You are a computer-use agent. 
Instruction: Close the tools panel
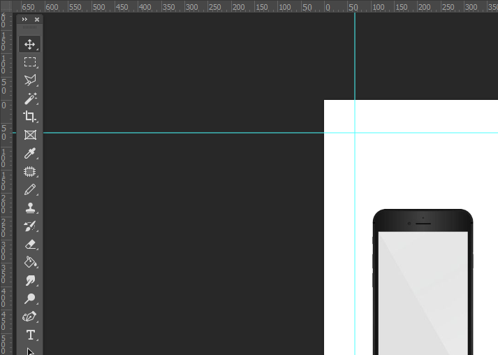(37, 20)
